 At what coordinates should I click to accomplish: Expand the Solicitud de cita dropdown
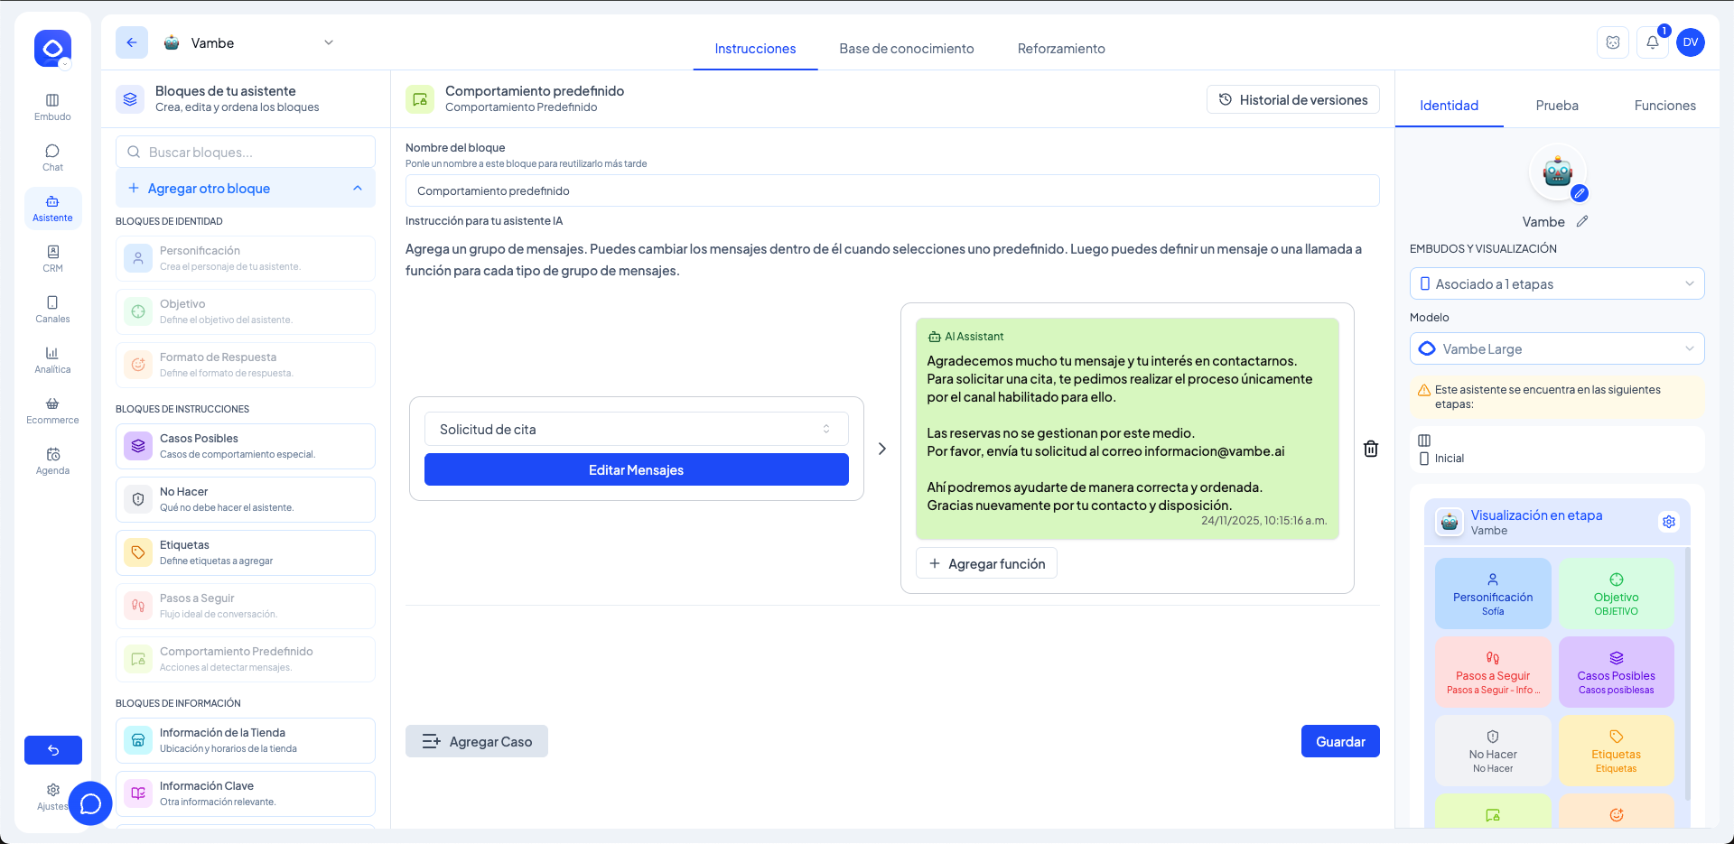(x=636, y=430)
